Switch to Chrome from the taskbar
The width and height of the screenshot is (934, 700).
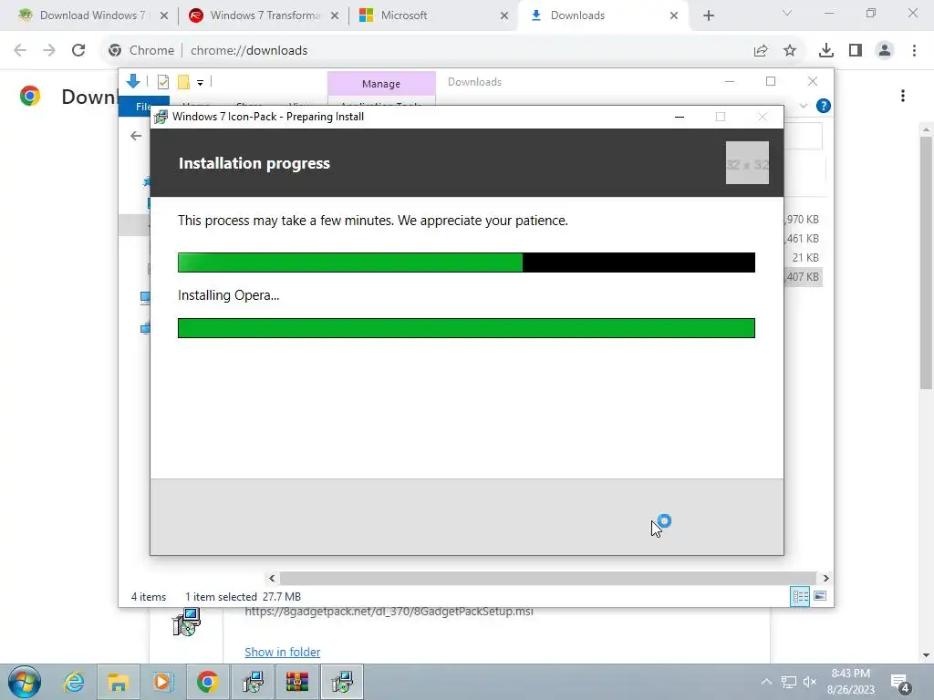207,682
